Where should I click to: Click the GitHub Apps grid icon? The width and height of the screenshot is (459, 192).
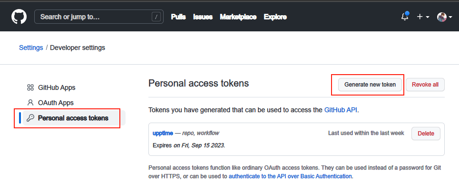pyautogui.click(x=30, y=87)
